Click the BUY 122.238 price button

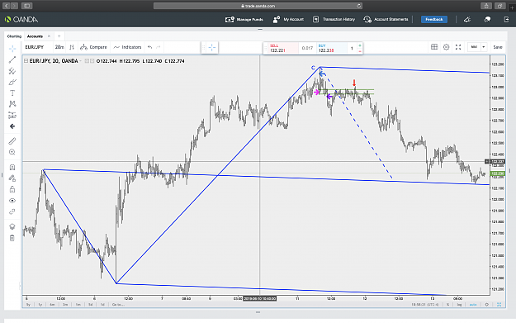[x=331, y=48]
